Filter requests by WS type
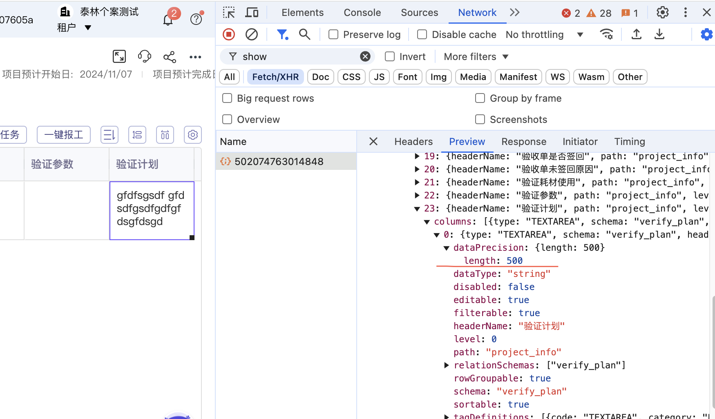Screen dimensions: 715x419 click(x=558, y=77)
